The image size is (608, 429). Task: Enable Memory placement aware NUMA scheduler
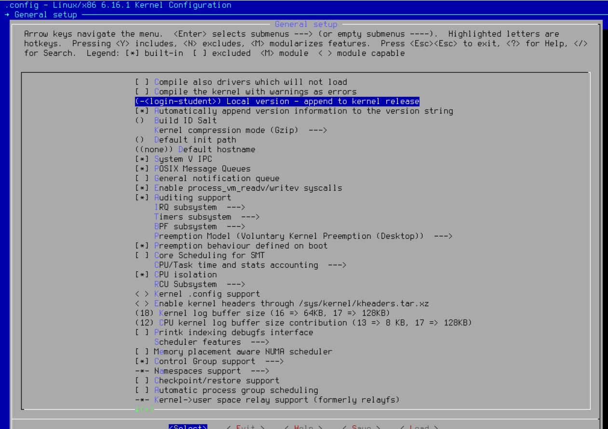click(234, 351)
